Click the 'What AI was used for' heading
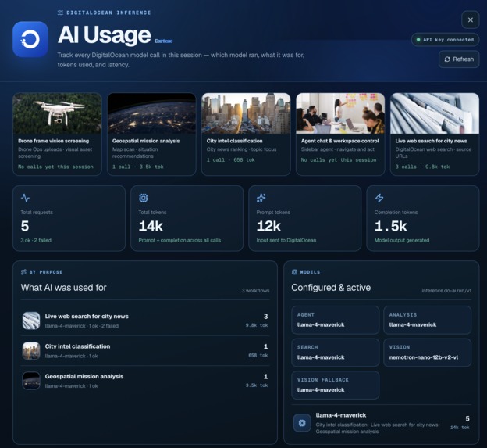Viewport: 487px width, 448px height. [64, 288]
